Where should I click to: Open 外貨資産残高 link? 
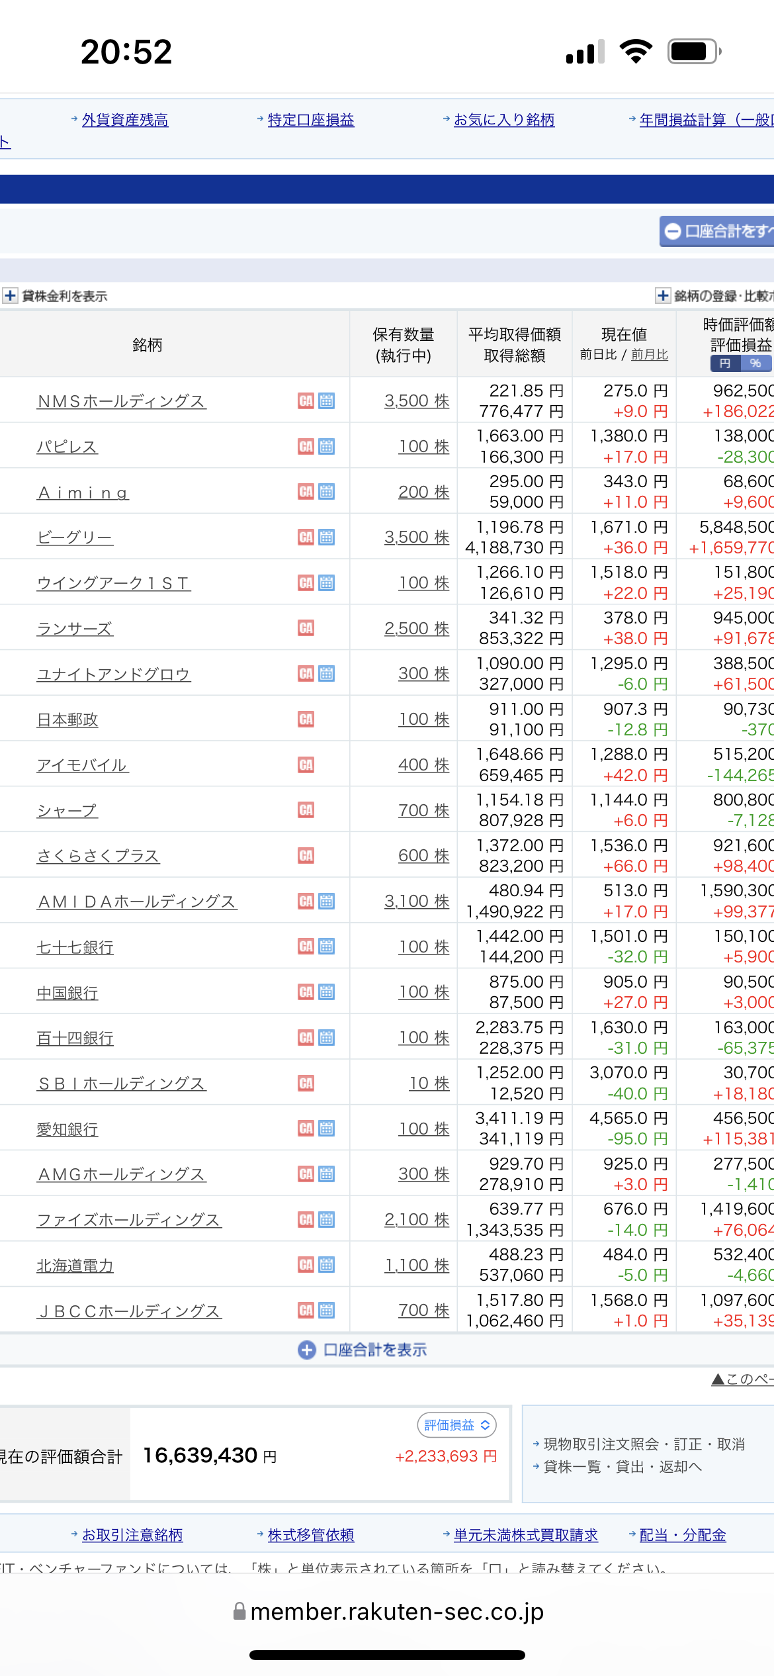125,120
